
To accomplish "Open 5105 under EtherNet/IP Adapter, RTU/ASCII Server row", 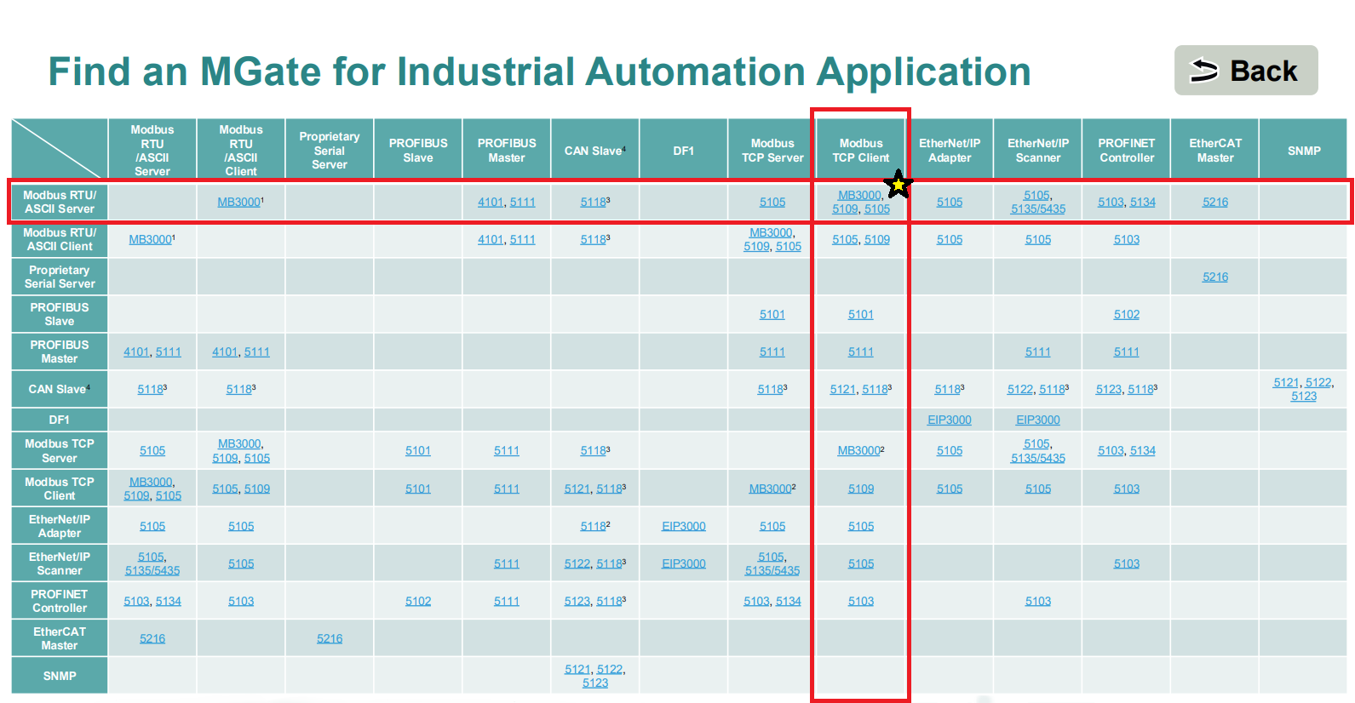I will [950, 202].
